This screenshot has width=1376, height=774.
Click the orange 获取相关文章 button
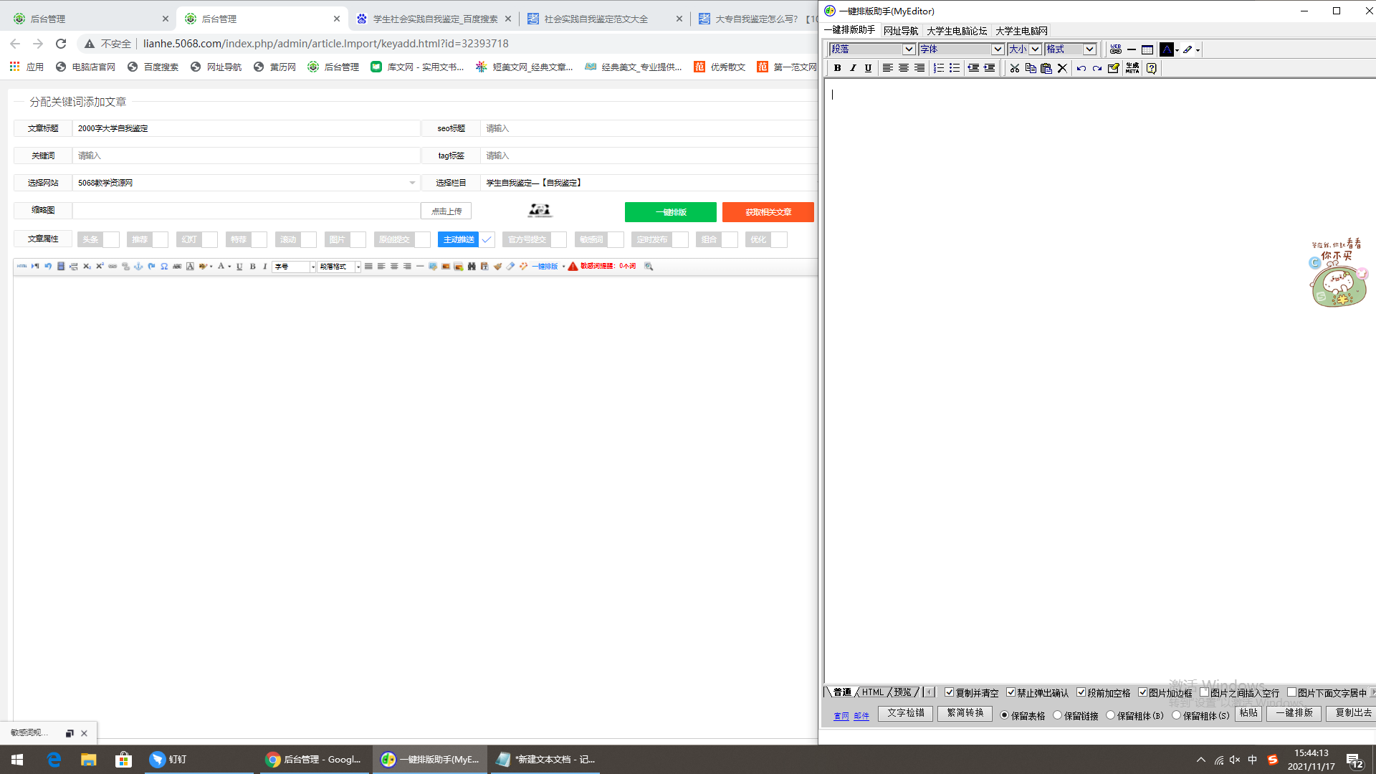(x=768, y=212)
